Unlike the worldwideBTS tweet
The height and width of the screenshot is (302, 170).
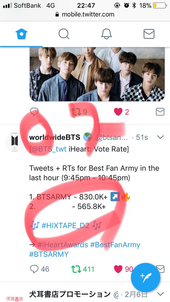[x=118, y=269]
